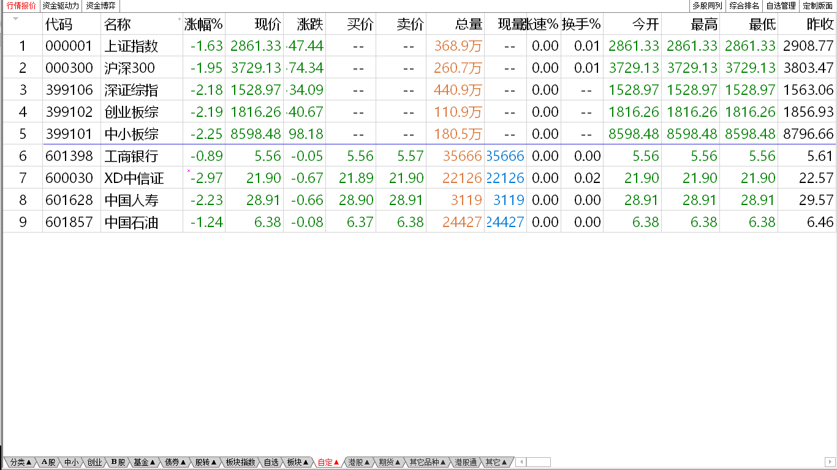Open 多股同列 view
Screen dimensions: 837x470
tap(707, 6)
